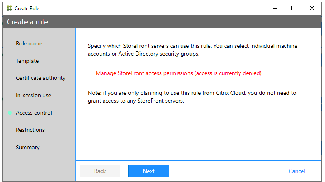Click the 'Create a rule' header bar
This screenshot has width=325, height=182.
point(162,22)
